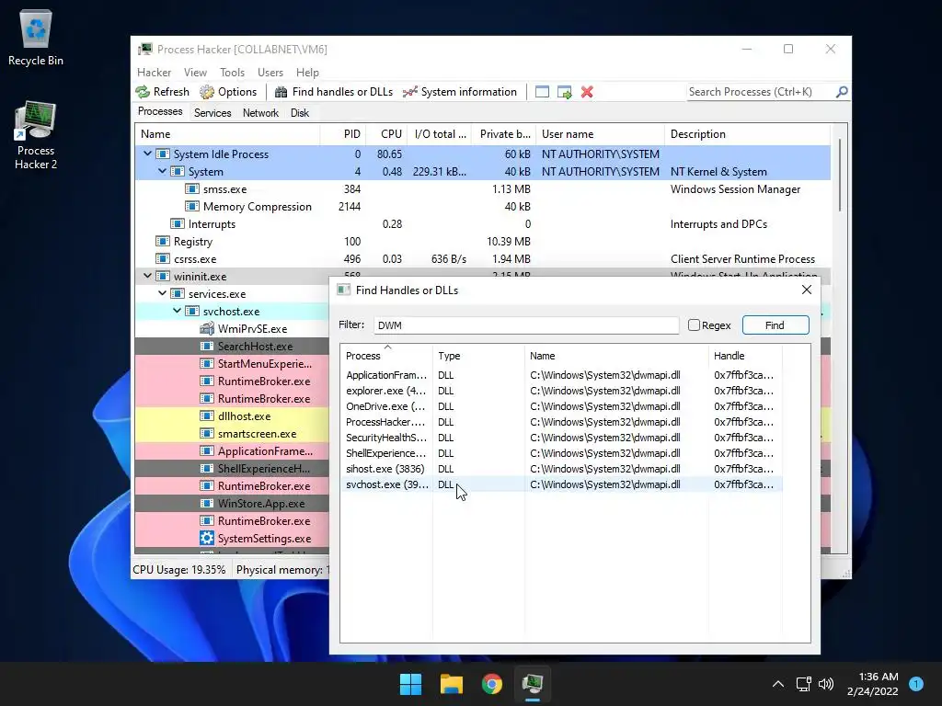The width and height of the screenshot is (942, 706).
Task: Sort results by Handle column header
Action: (x=745, y=356)
